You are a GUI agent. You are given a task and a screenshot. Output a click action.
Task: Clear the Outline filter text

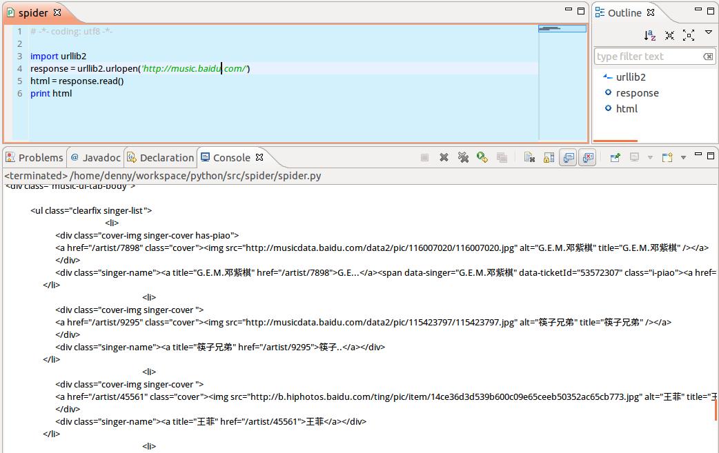[x=708, y=57]
